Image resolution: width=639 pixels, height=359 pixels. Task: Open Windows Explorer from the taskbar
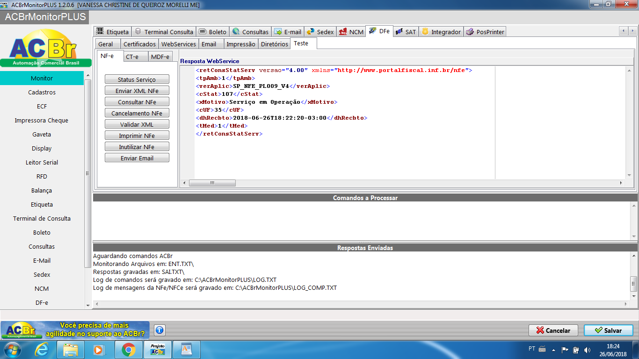[71, 350]
